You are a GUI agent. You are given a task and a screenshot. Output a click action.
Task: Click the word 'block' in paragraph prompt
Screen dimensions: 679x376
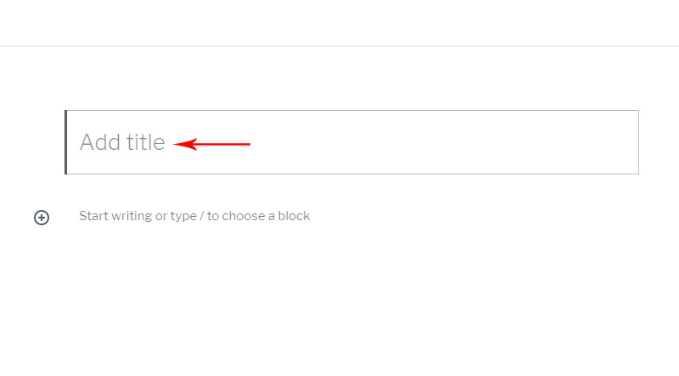[294, 216]
